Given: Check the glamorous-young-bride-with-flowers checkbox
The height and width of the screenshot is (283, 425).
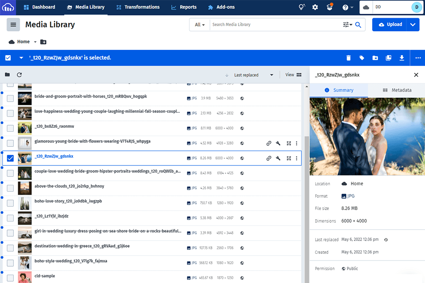Looking at the screenshot, I should tap(10, 143).
